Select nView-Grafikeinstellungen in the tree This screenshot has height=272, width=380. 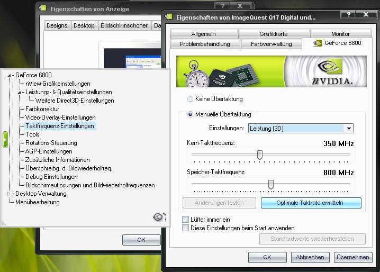point(58,84)
